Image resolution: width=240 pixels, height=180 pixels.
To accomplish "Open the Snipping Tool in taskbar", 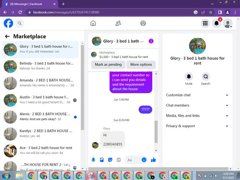I will [91, 176].
